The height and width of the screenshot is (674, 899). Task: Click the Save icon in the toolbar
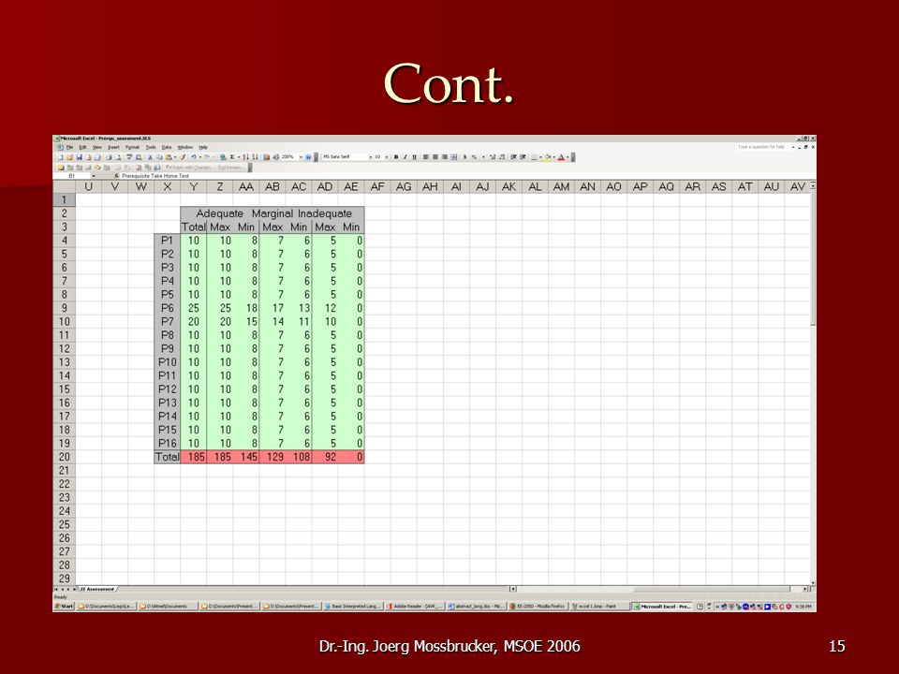coord(79,157)
